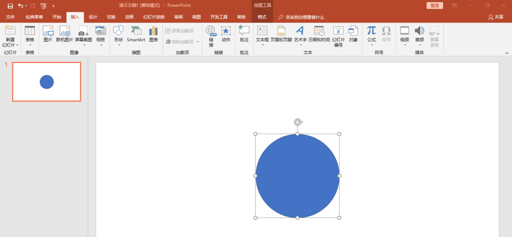512x237 pixels.
Task: Open 页眉和页脚 header and footer
Action: point(281,34)
